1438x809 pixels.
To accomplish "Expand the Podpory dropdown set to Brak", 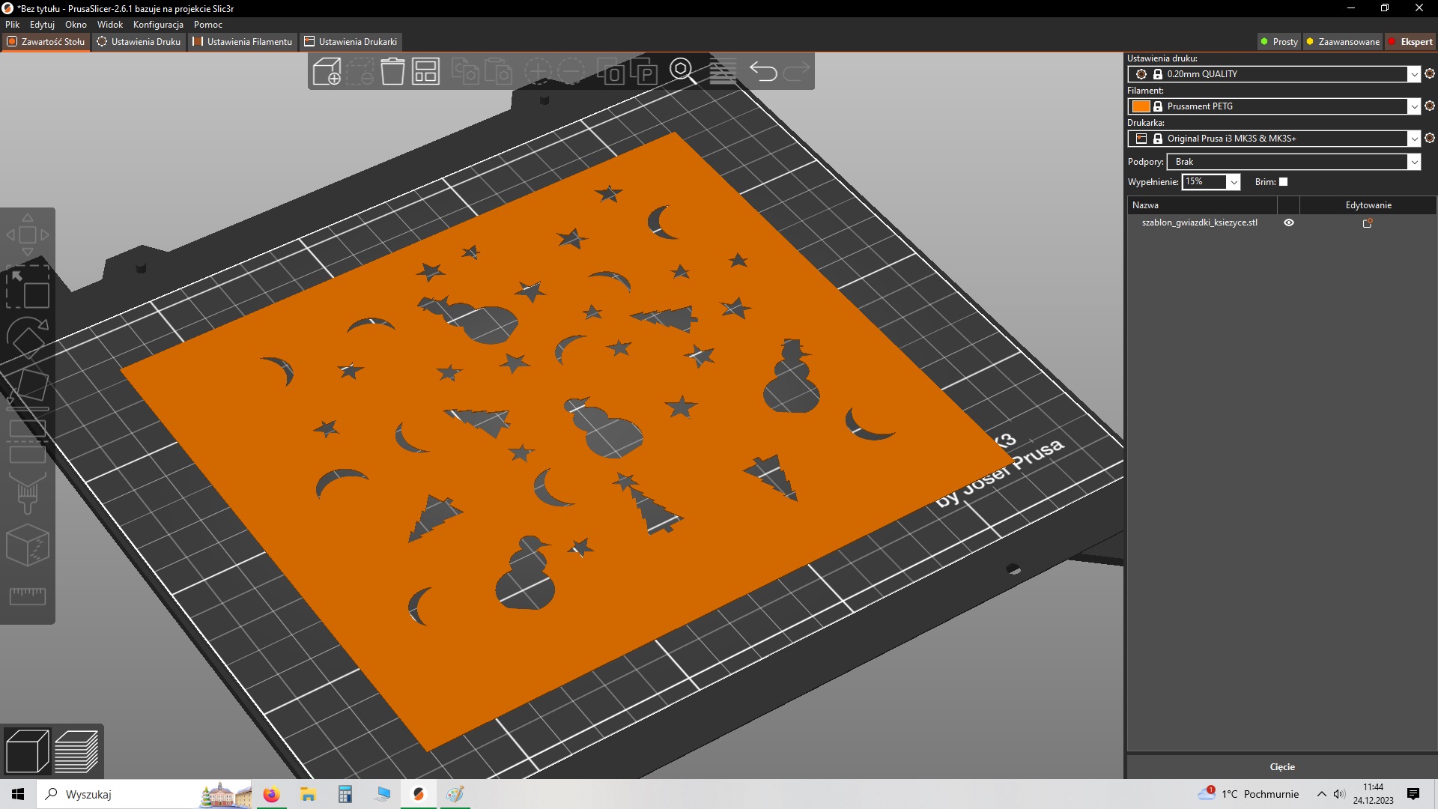I will click(x=1413, y=162).
